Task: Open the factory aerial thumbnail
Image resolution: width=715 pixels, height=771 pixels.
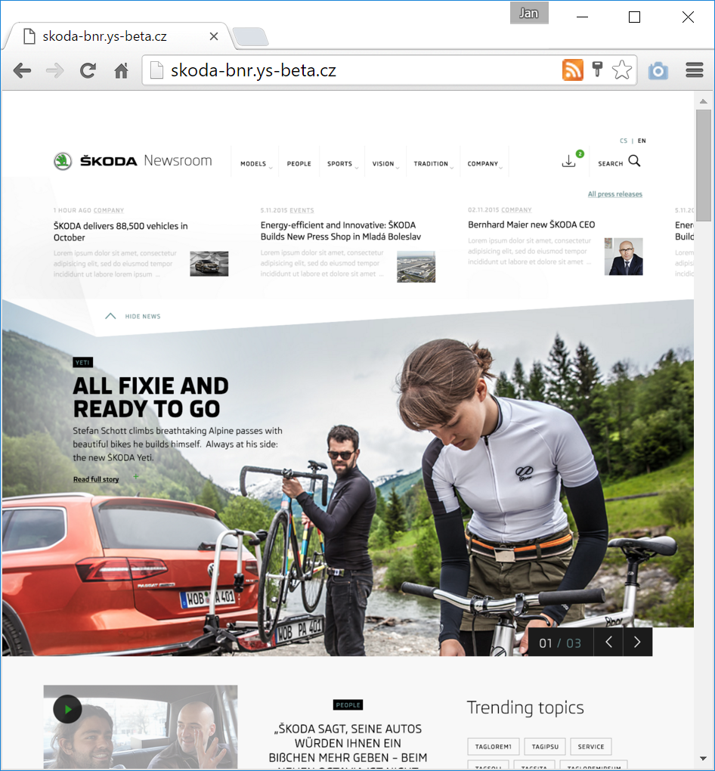Action: pos(416,267)
